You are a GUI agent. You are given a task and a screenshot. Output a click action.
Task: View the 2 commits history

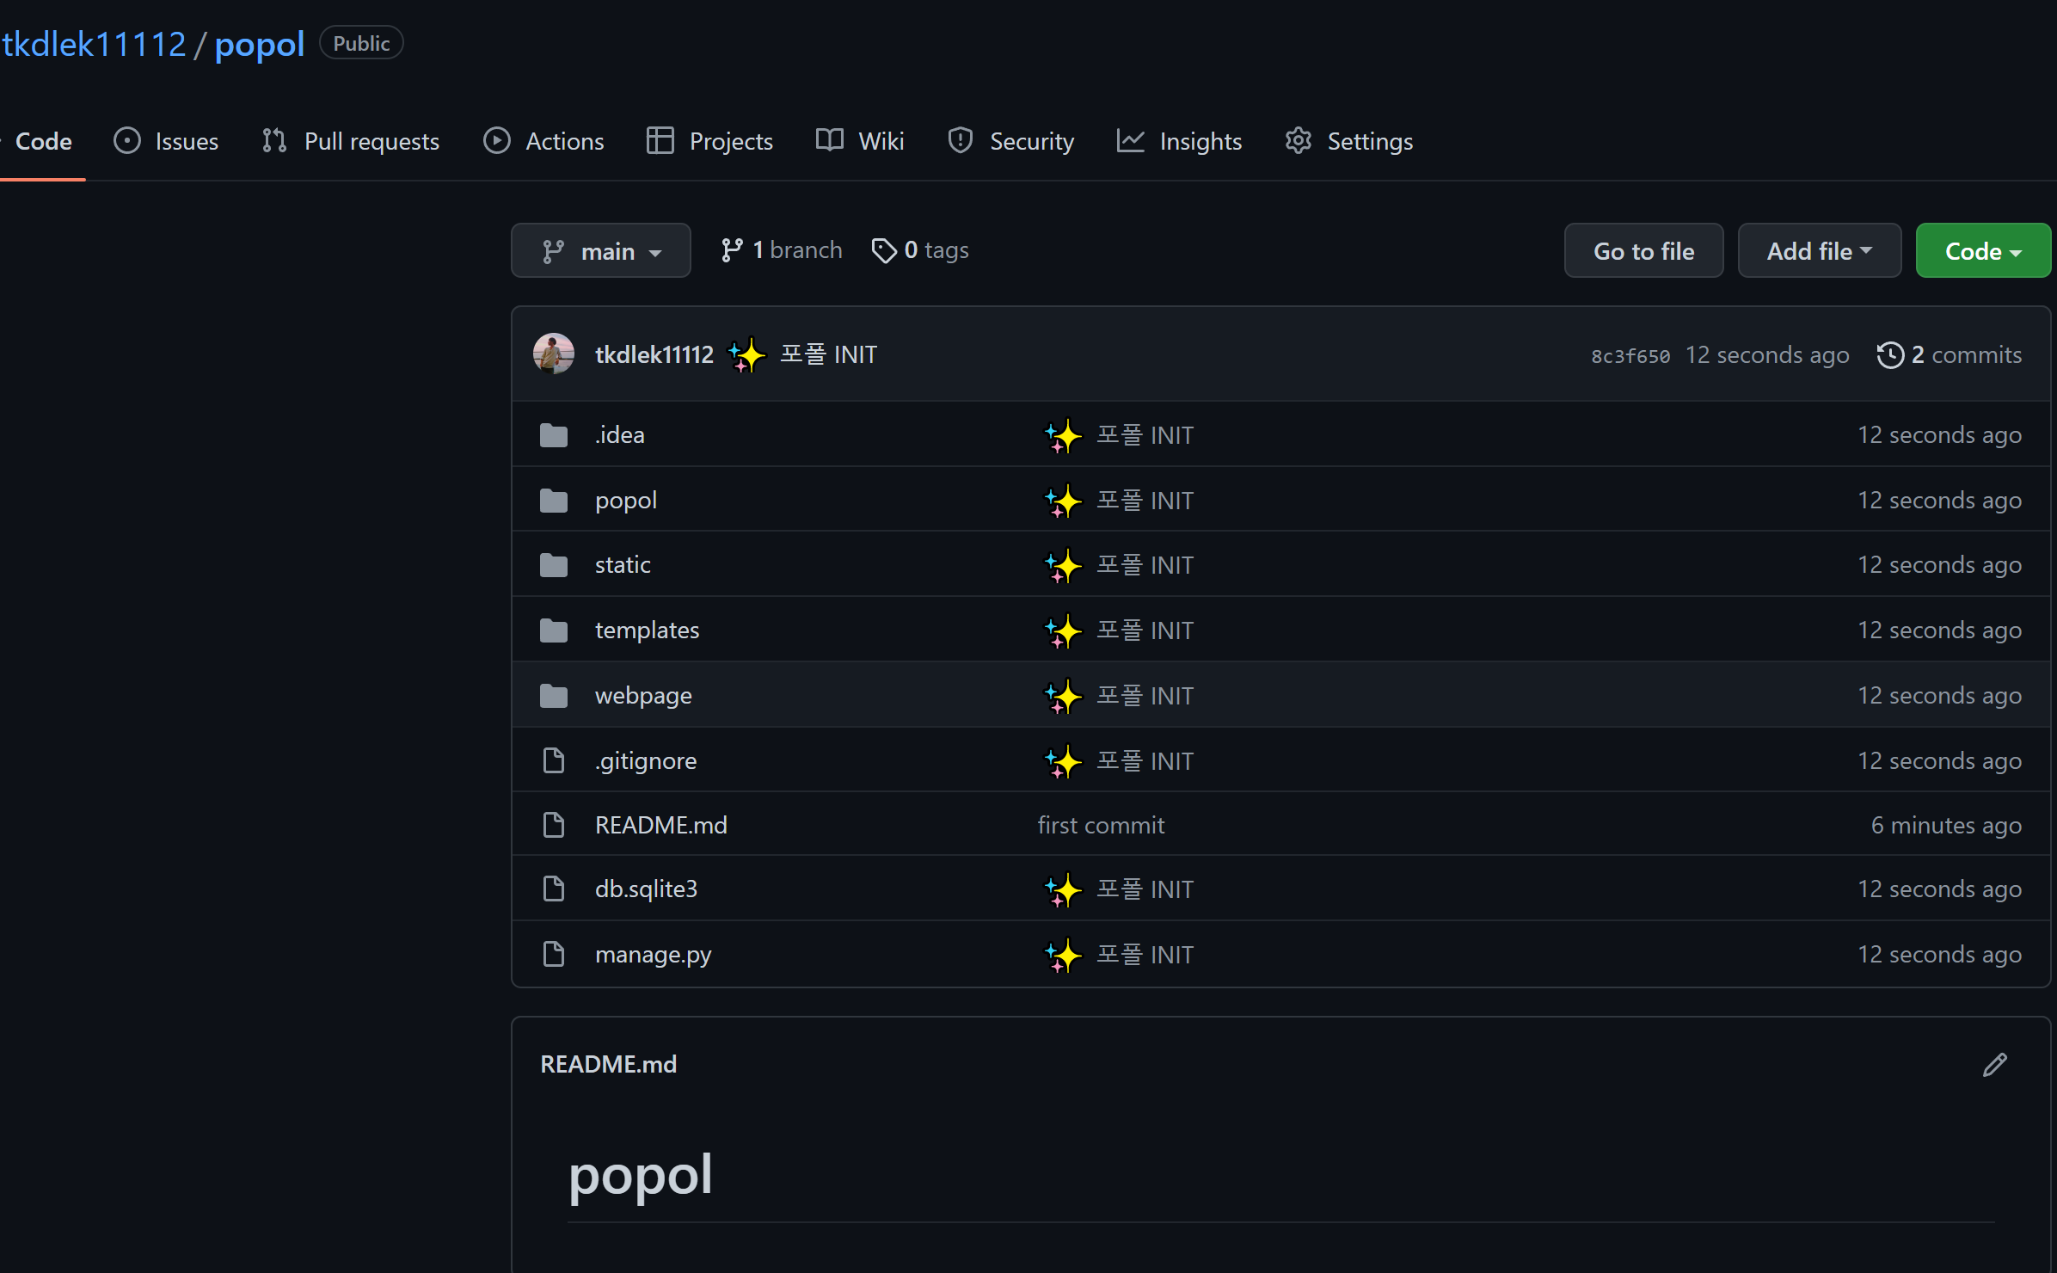(1949, 355)
